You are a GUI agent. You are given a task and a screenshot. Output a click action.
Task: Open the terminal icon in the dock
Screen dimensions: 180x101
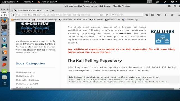tap(4, 27)
